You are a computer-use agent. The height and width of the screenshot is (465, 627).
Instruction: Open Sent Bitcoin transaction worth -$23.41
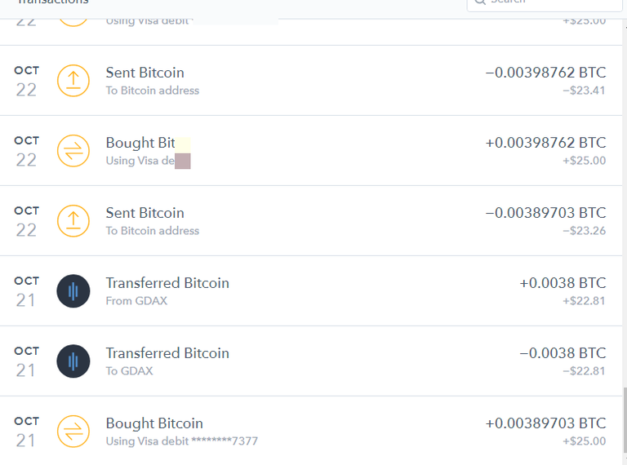coord(311,81)
